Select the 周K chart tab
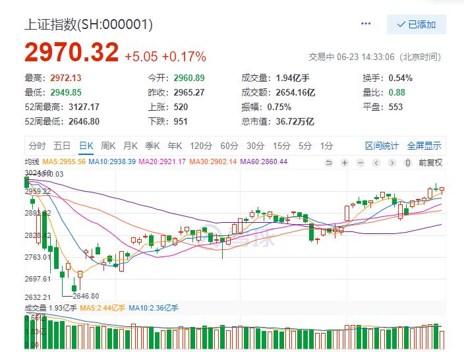The height and width of the screenshot is (352, 464). [108, 146]
